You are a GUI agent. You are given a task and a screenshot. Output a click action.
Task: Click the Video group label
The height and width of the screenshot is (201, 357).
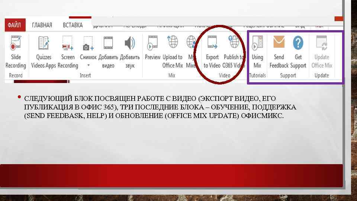225,76
